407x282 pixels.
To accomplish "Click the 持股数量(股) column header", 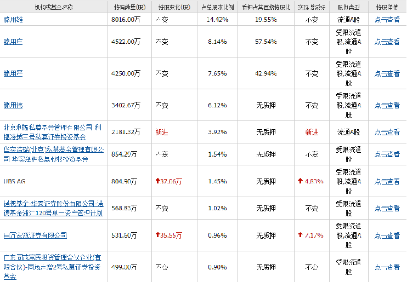I will pos(129,7).
